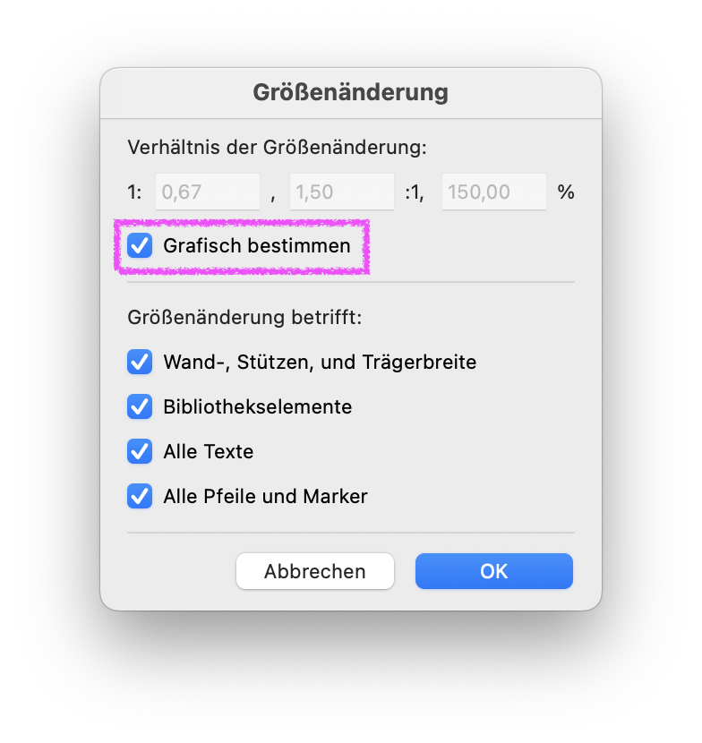Disable the Bibliothekselemente checkbox
This screenshot has height=743, width=702.
pyautogui.click(x=140, y=406)
